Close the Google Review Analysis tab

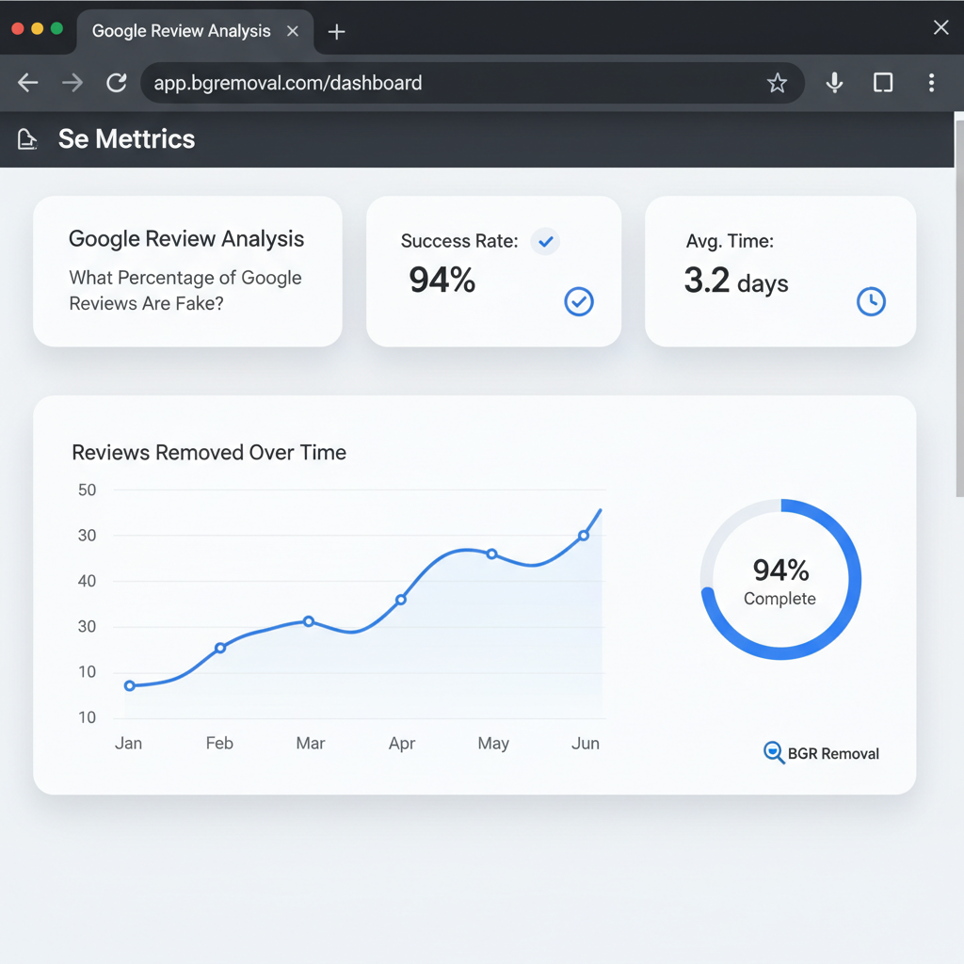pos(293,31)
